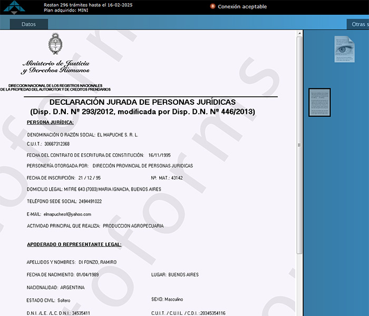
Task: Click the C.U.I.T. number 30667312368
Action: [x=56, y=144]
